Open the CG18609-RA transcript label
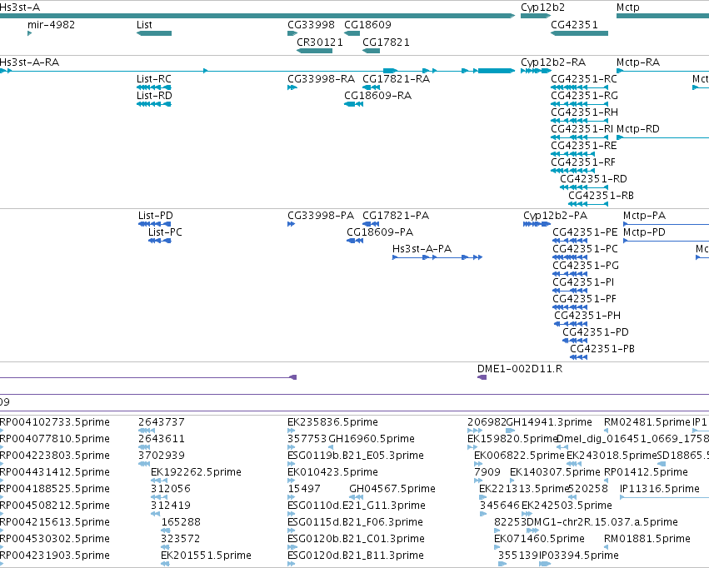The height and width of the screenshot is (568, 709). coord(377,95)
